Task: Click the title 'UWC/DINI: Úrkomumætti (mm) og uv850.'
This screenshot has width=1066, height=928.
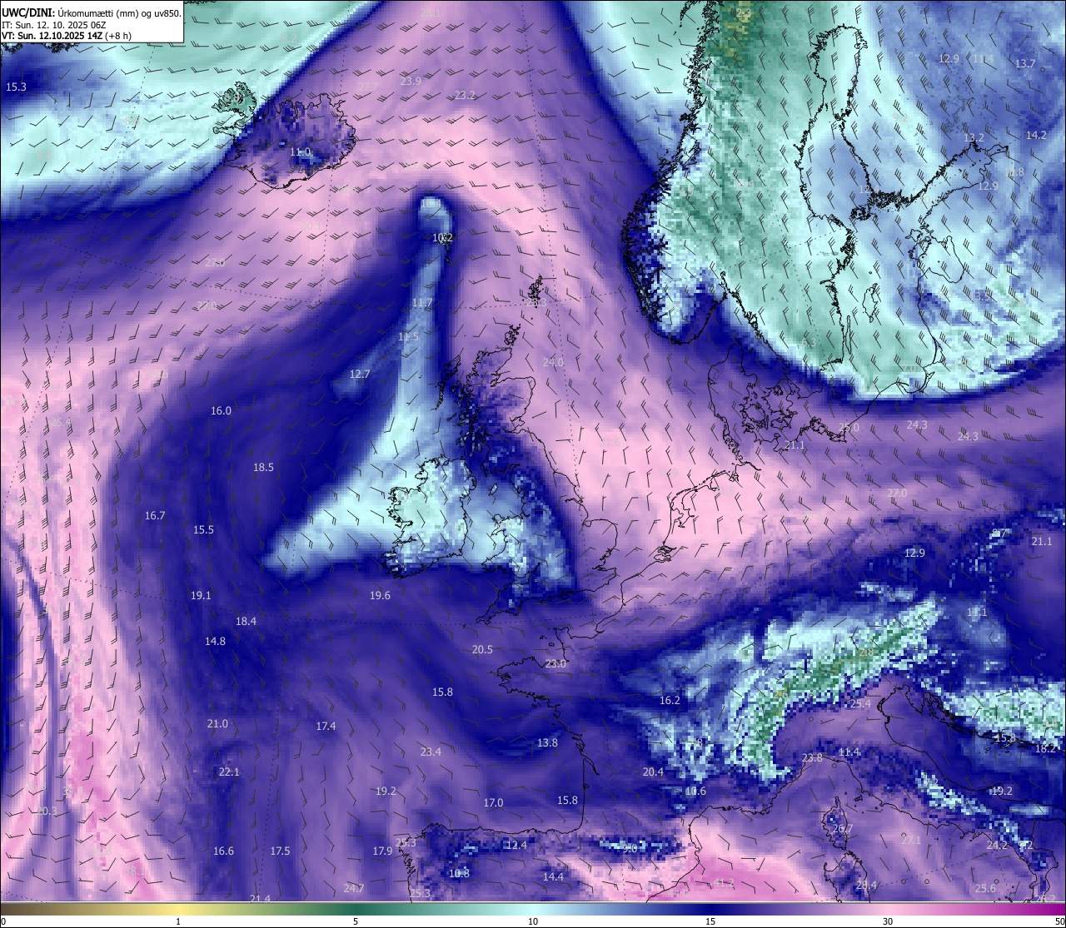Action: [x=92, y=12]
